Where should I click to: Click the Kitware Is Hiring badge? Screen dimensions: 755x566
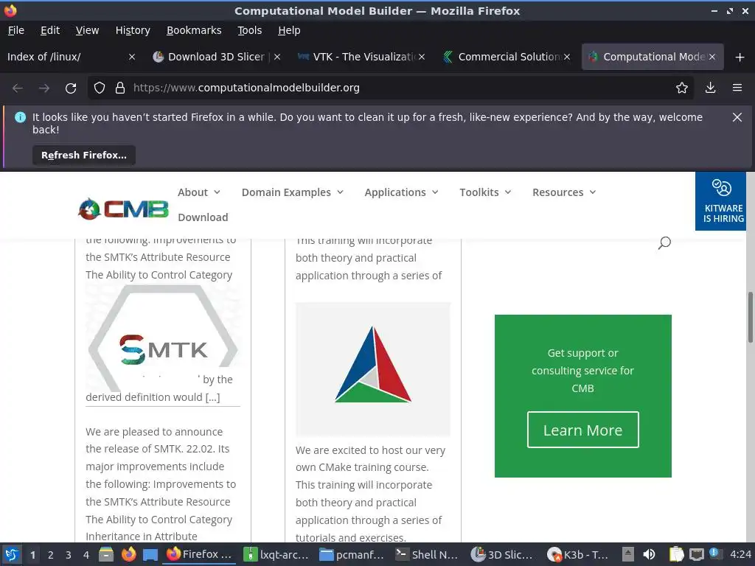721,201
